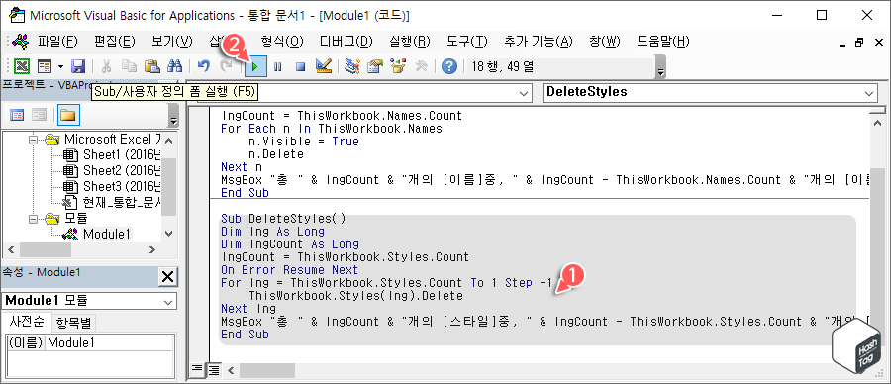Save the workbook with the floppy icon
The image size is (891, 384).
click(77, 66)
